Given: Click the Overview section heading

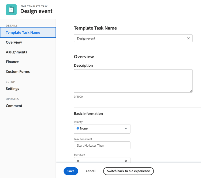Looking at the screenshot, I should (x=84, y=56).
